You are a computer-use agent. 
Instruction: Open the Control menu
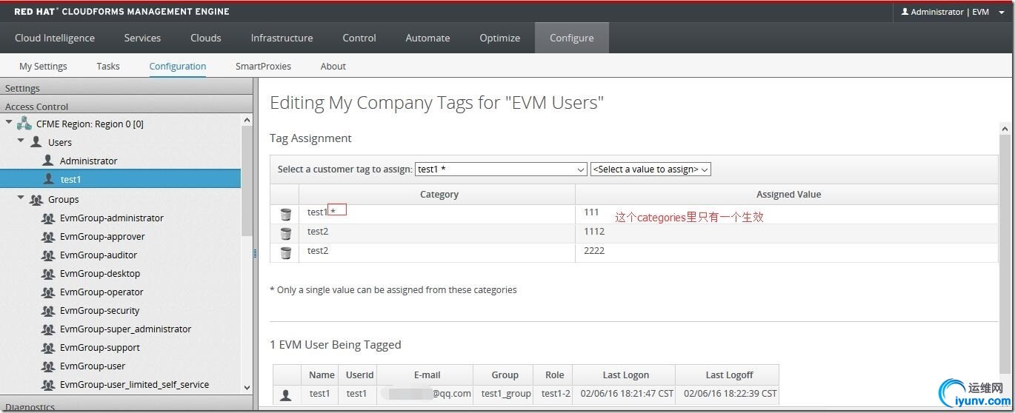(359, 38)
